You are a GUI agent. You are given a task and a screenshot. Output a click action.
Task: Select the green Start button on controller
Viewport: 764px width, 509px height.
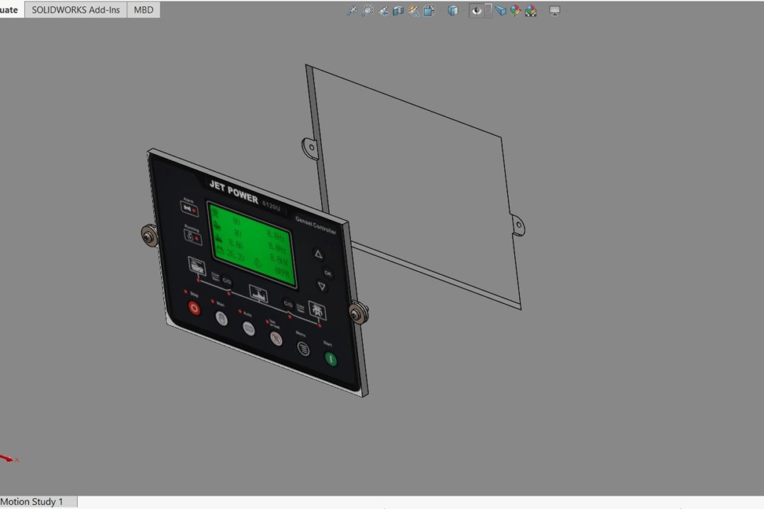[331, 359]
